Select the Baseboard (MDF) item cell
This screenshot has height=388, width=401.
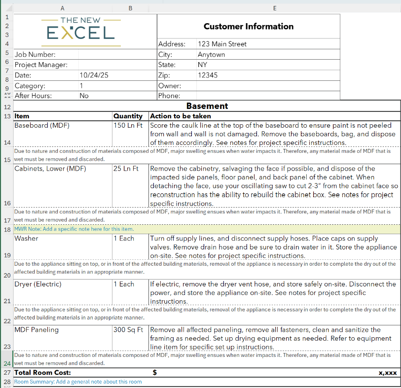pyautogui.click(x=63, y=134)
